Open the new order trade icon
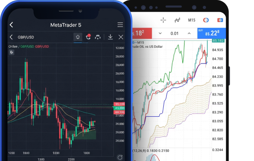 [220, 20]
